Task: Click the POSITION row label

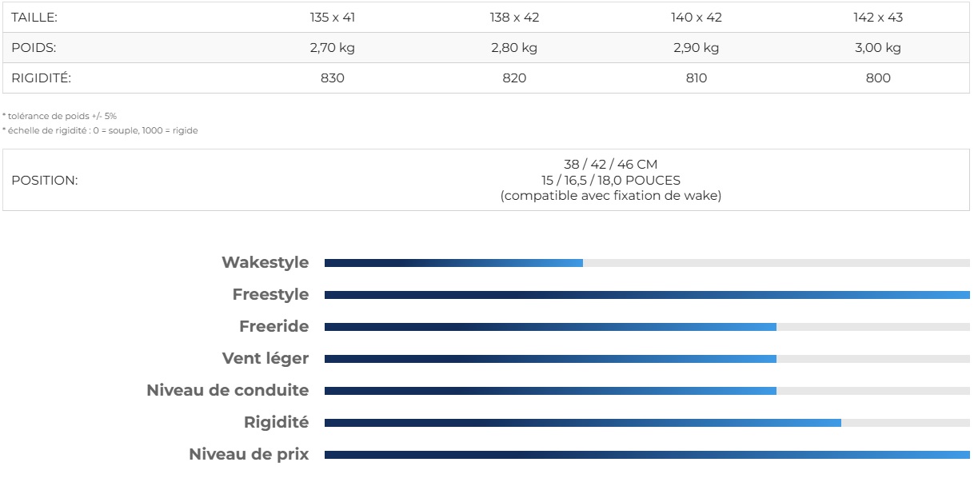Action: pos(45,181)
